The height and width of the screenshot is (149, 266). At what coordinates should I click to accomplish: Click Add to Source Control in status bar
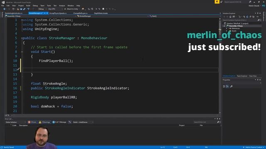pyautogui.click(x=254, y=147)
